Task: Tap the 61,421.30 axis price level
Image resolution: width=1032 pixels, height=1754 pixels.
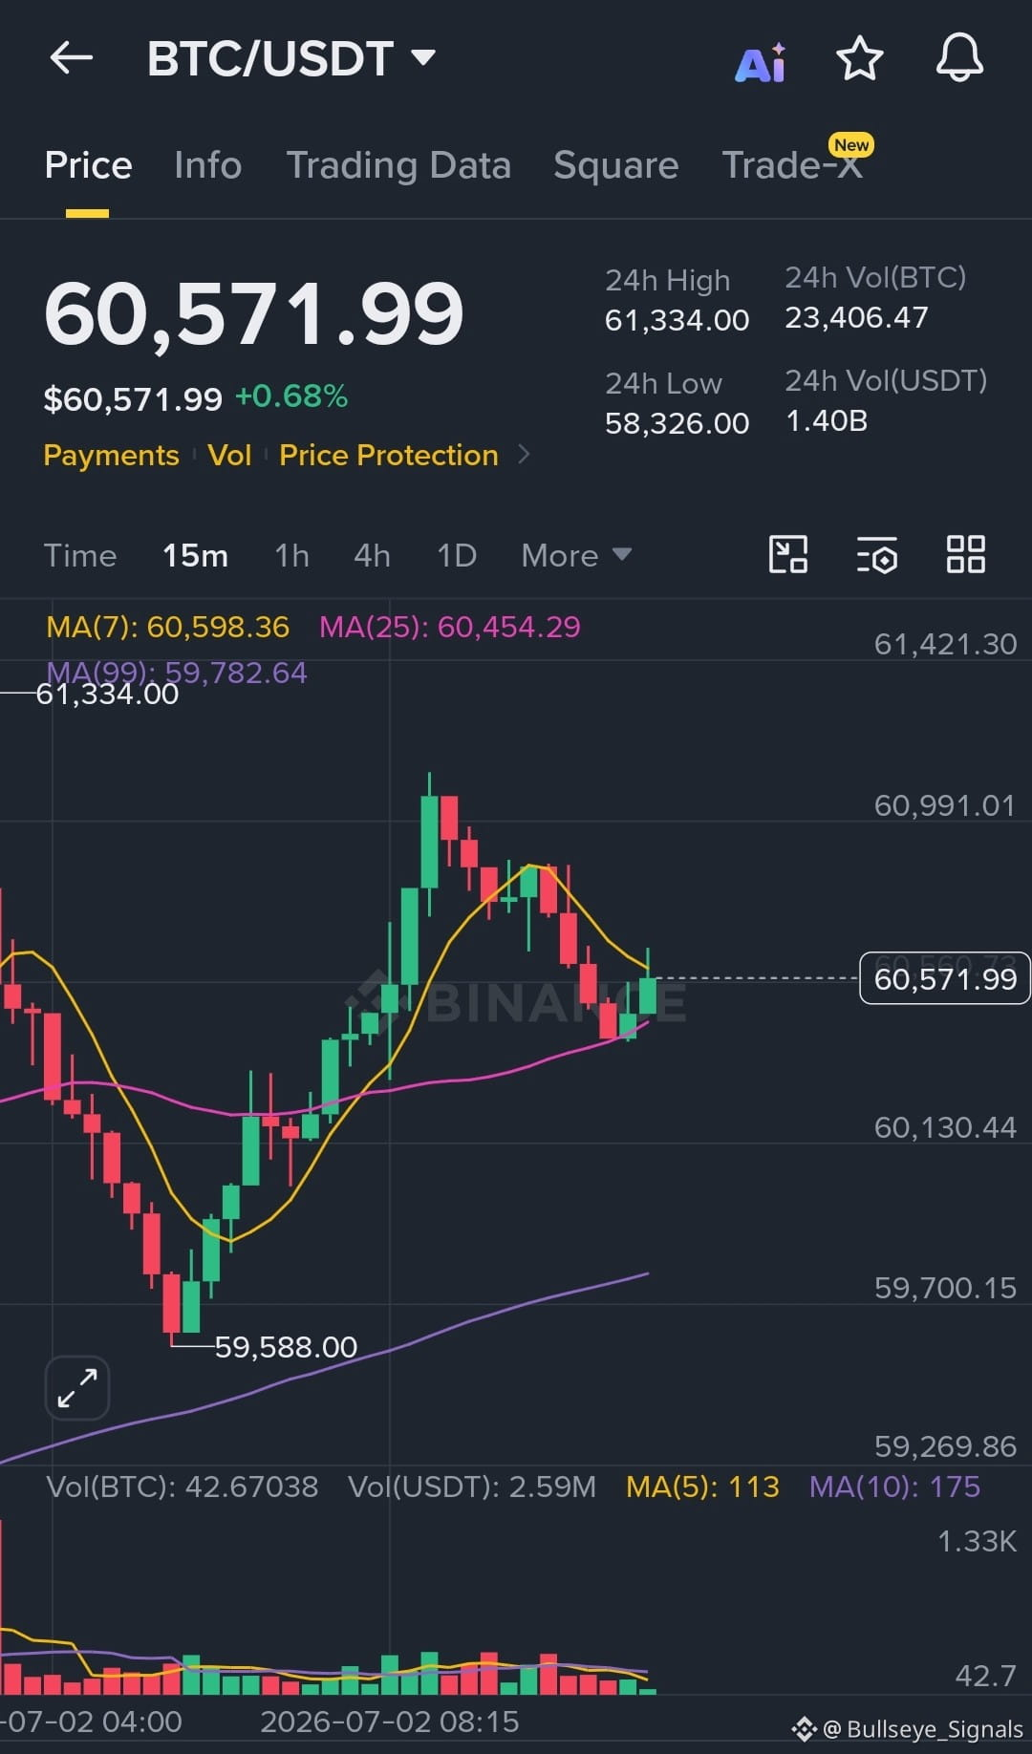Action: tap(945, 644)
